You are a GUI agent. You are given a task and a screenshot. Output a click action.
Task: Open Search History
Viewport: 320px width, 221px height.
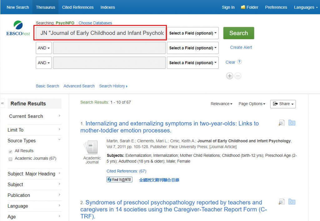click(x=113, y=86)
